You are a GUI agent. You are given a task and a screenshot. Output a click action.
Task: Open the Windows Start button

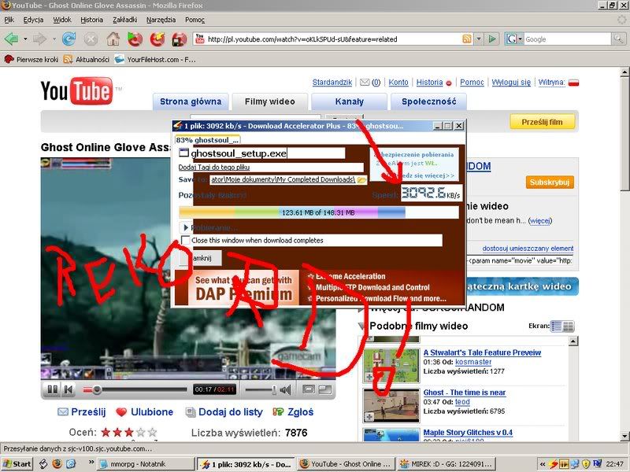point(17,464)
